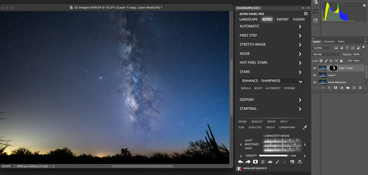
Task: Filter layers by pixel layer icon
Action: 336,48
